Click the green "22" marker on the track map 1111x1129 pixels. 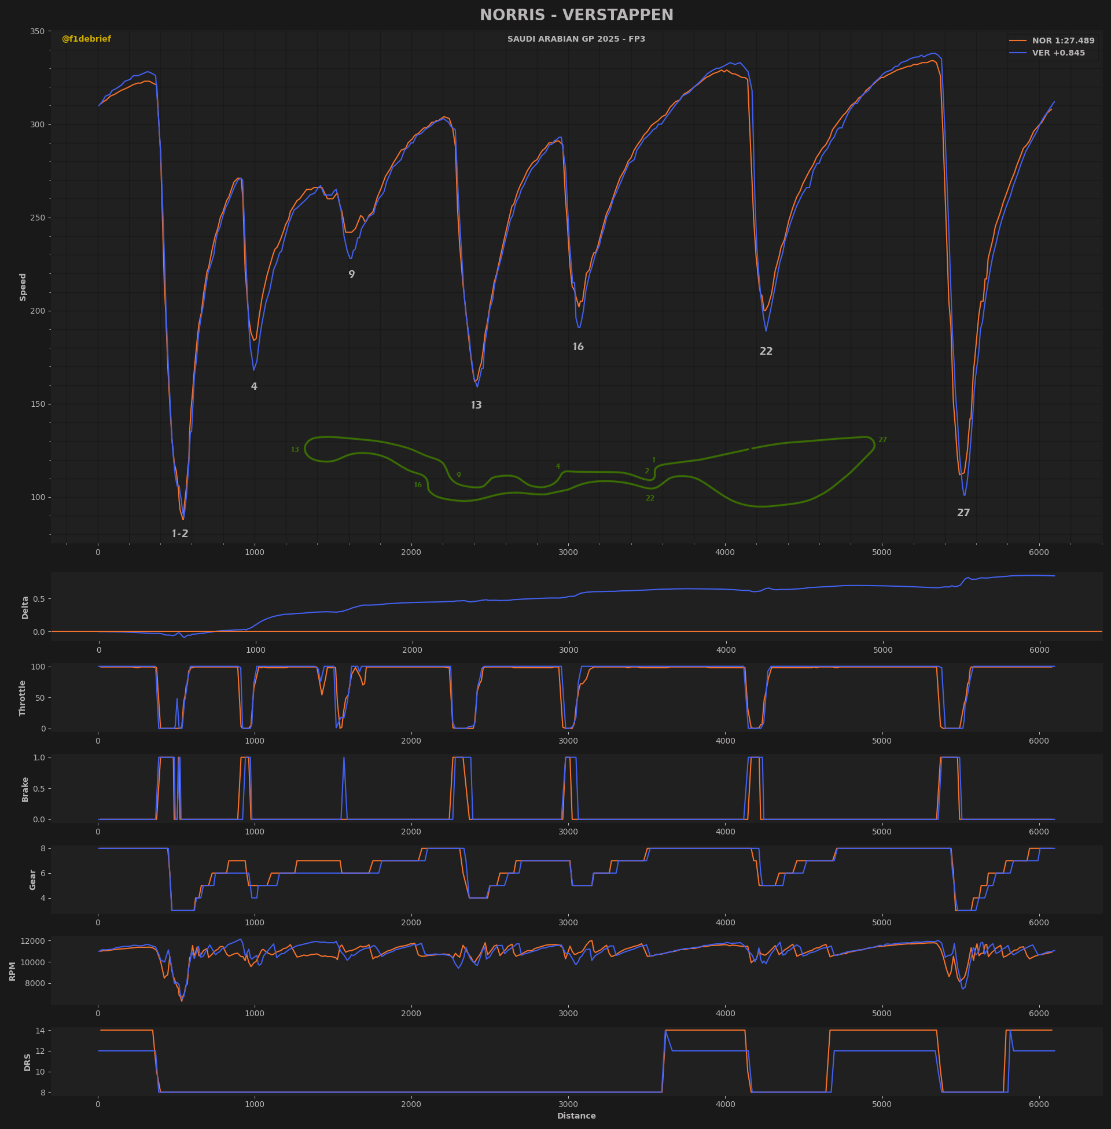(650, 498)
